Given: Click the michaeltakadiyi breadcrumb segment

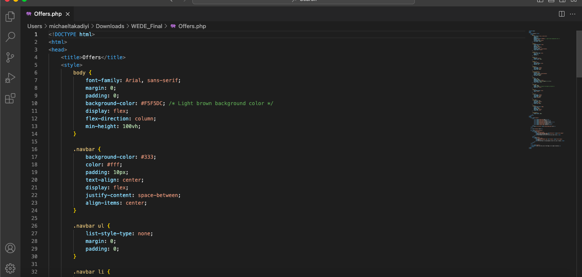Looking at the screenshot, I should coord(69,26).
